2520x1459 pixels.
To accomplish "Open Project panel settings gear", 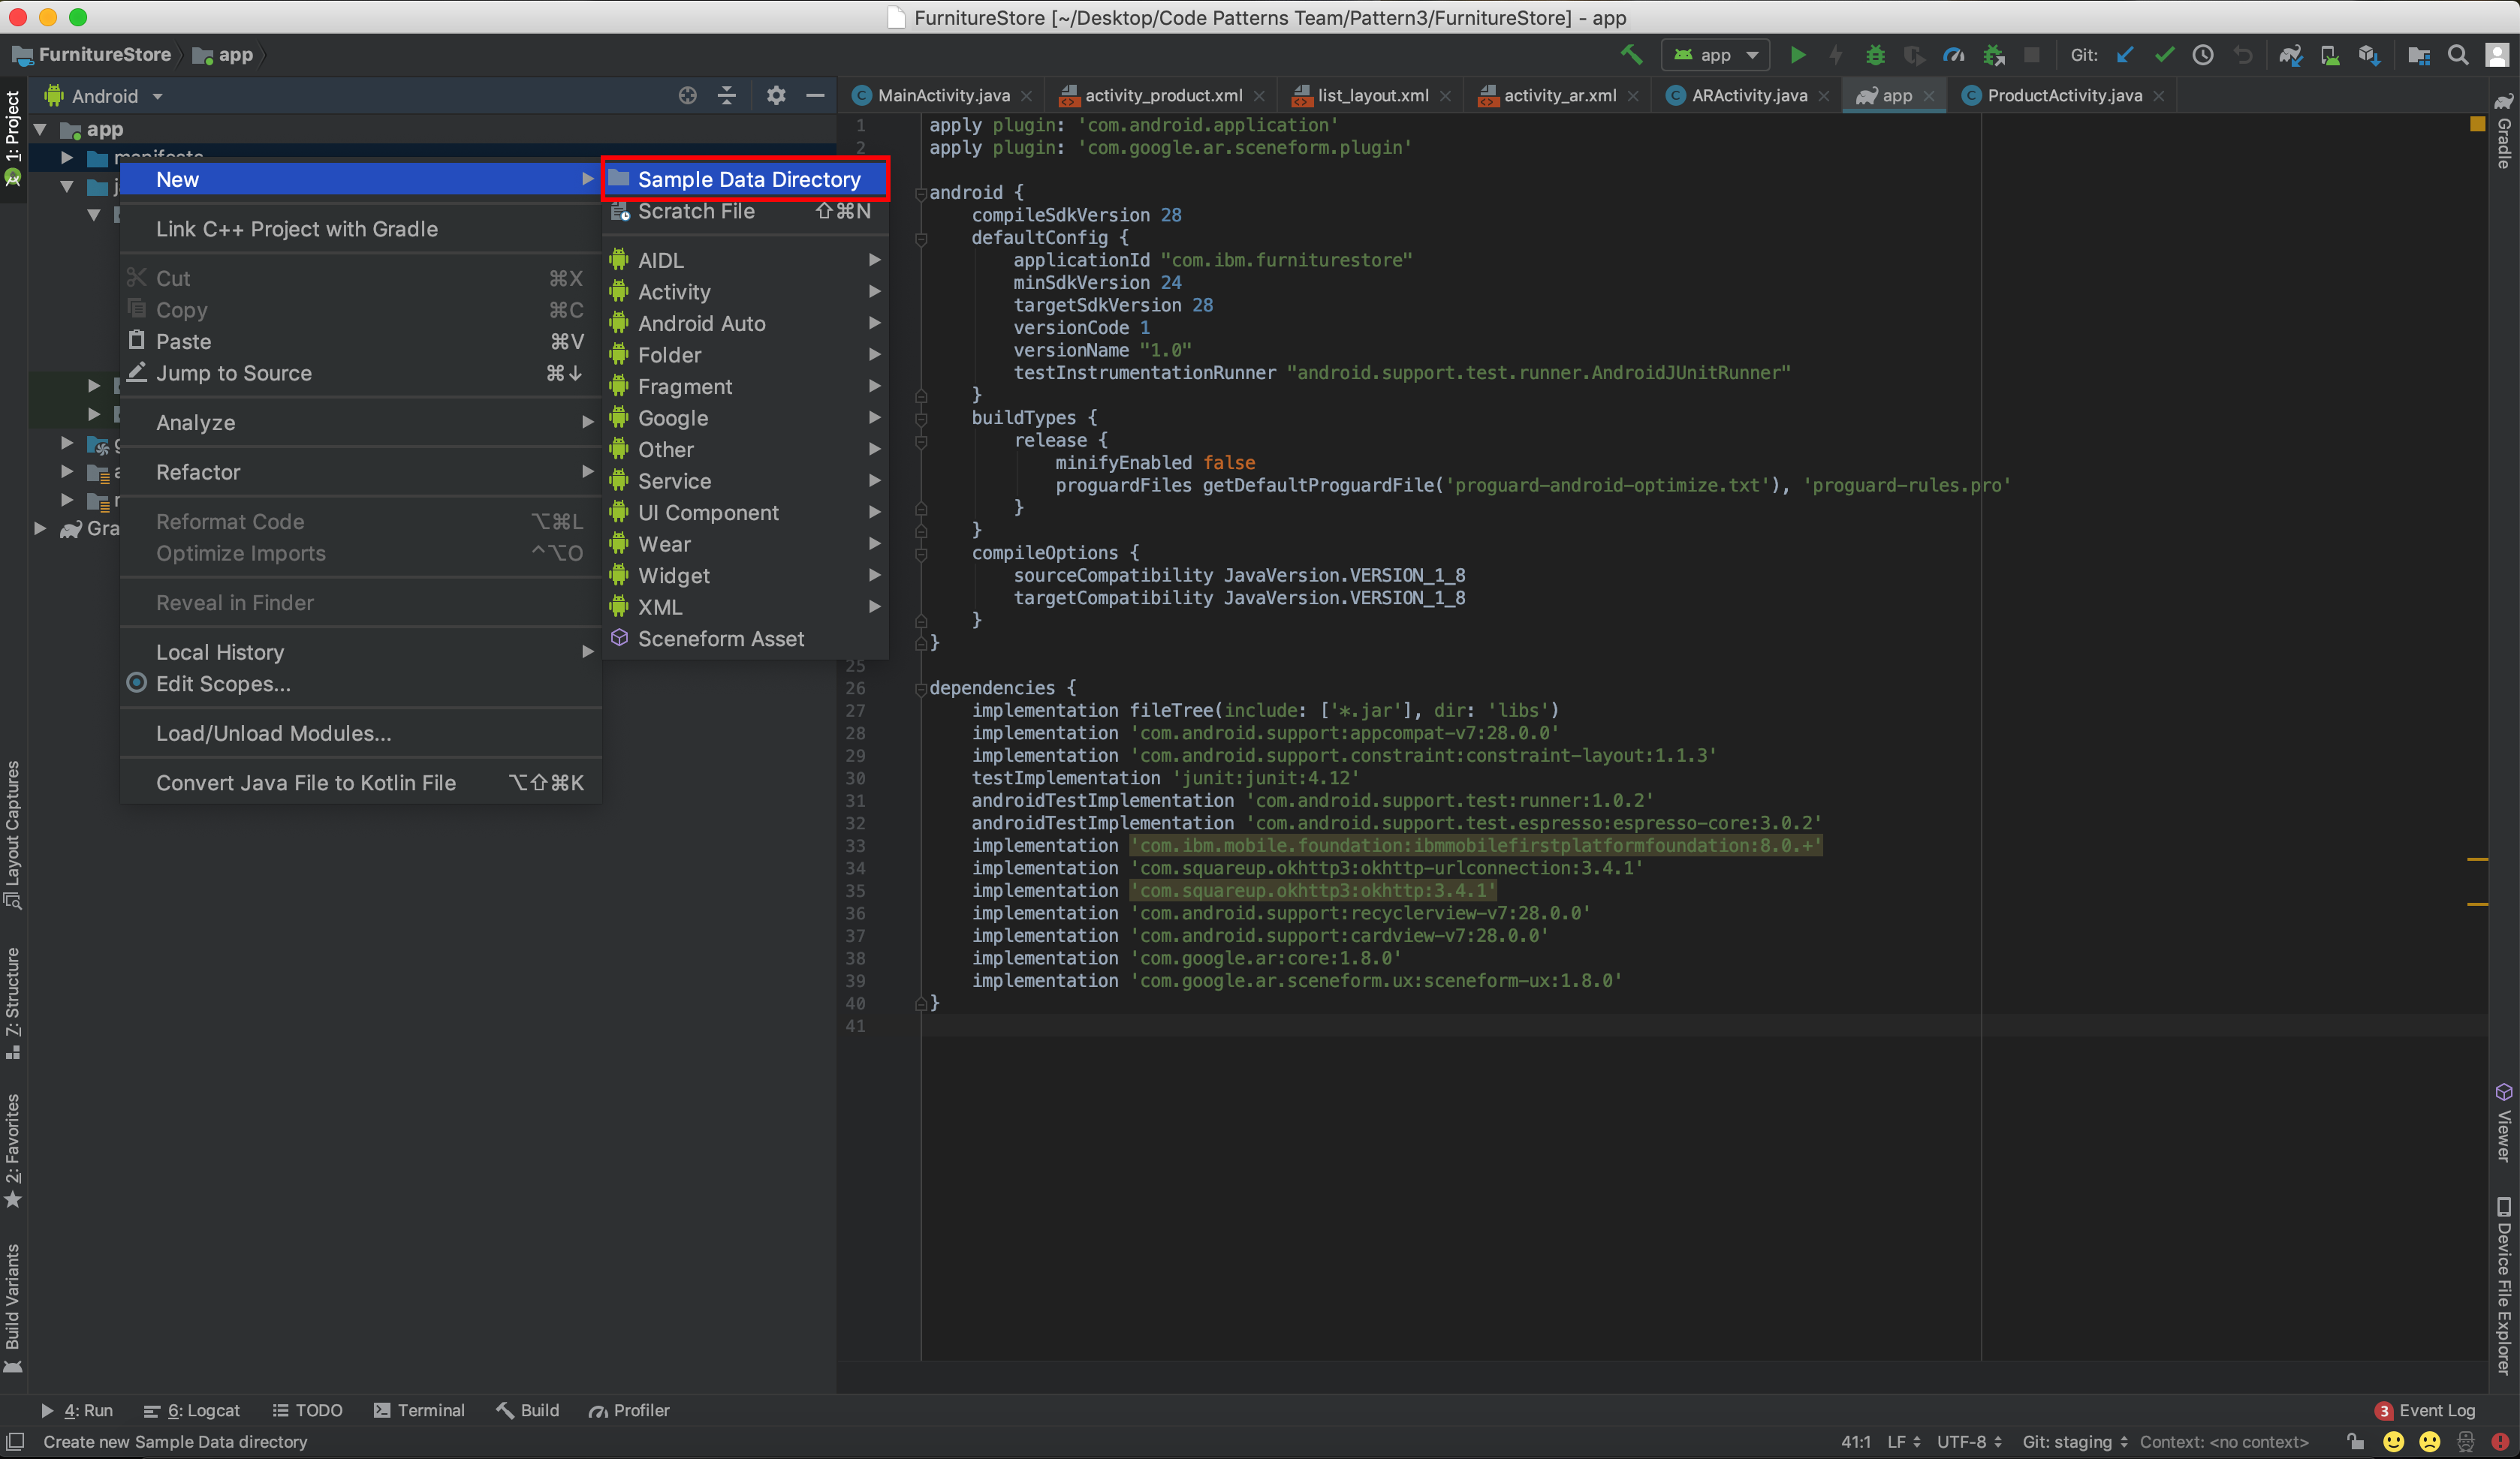I will coord(775,96).
